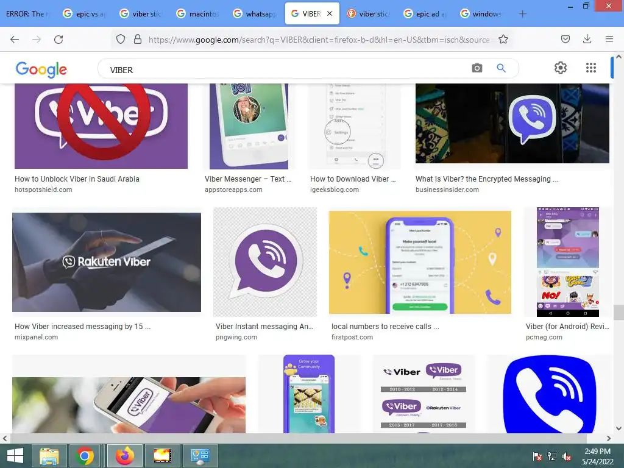Open 'How to Unblock Viber in Saudi Arabia'
This screenshot has width=624, height=468.
click(x=77, y=179)
